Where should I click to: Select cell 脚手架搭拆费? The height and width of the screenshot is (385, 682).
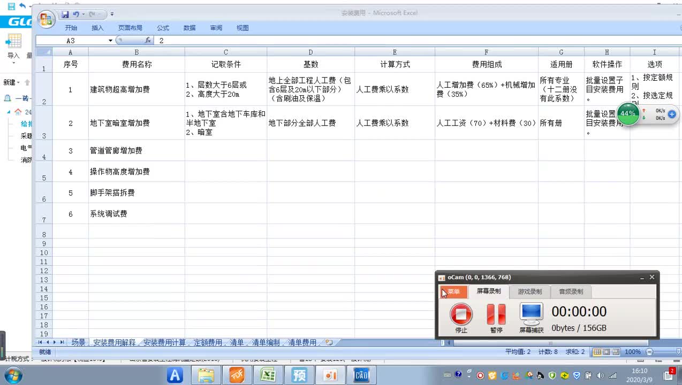point(137,192)
